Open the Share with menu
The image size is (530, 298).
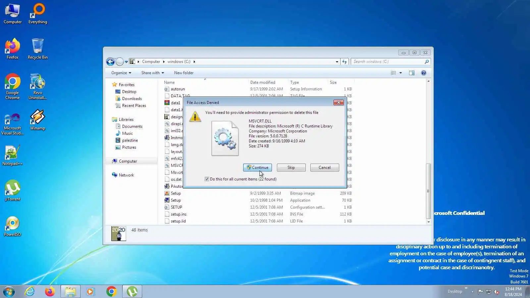[x=153, y=73]
